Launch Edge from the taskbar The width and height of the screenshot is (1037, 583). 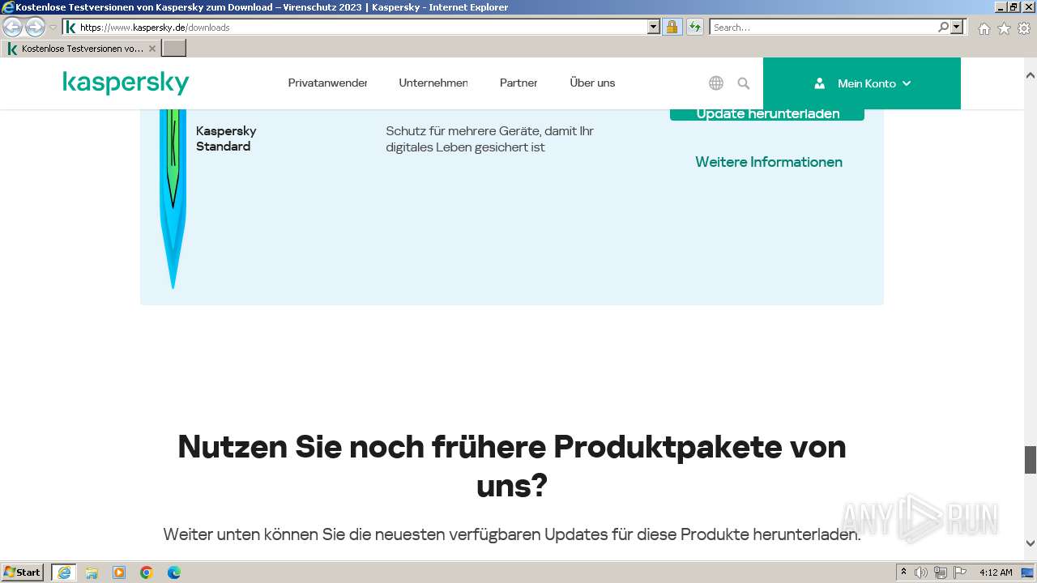click(x=174, y=572)
